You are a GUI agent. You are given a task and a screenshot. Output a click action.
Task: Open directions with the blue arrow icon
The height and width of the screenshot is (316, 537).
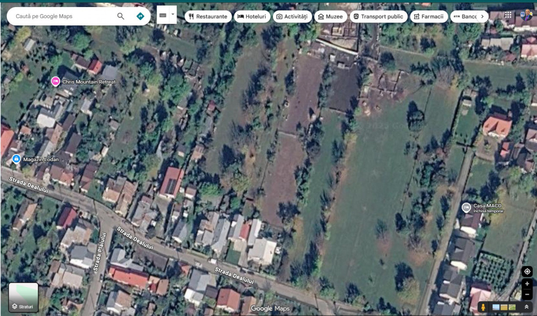140,16
